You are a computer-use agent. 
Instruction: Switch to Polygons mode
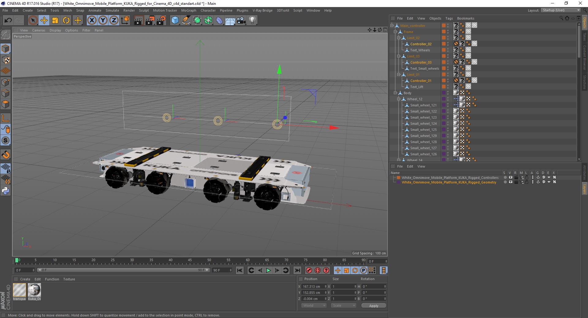coord(6,104)
